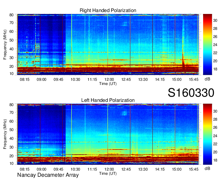Click "15:45" time tick under Left Handed plot
Viewport: 221px width, 179px height.
194,169
